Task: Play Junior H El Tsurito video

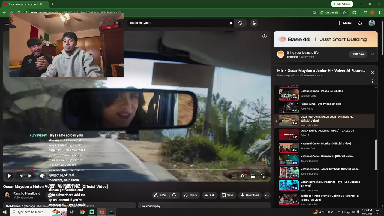Action: point(325,200)
